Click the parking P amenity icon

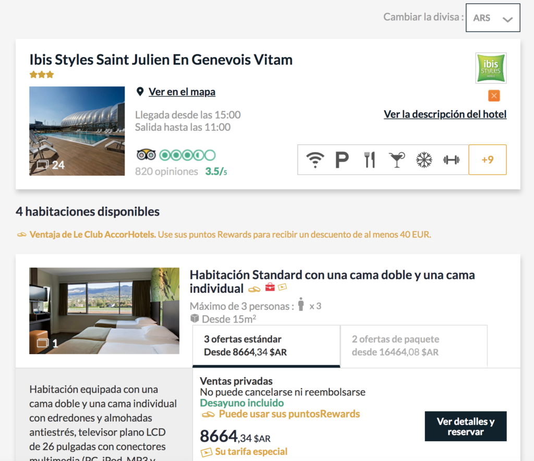[x=342, y=160]
